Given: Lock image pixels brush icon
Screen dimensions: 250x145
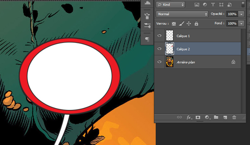Looking at the screenshot, I should coord(181,24).
